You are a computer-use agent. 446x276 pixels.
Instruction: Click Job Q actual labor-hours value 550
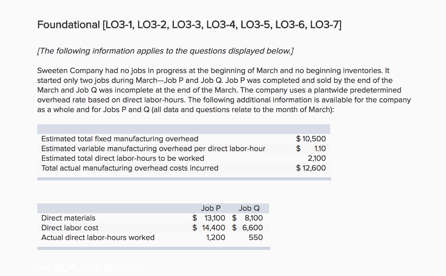pyautogui.click(x=256, y=237)
